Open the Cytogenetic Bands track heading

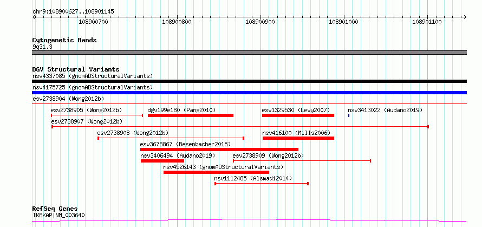click(64, 40)
